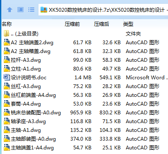The width and height of the screenshot is (168, 154).
Task: Select the .. (上级目录) row name
Action: (25, 34)
